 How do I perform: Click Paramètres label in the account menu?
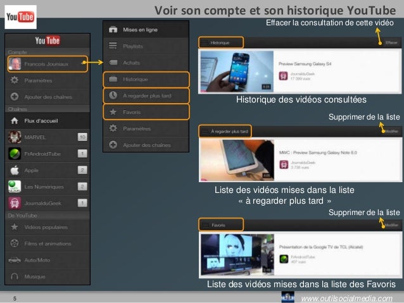coord(137,128)
